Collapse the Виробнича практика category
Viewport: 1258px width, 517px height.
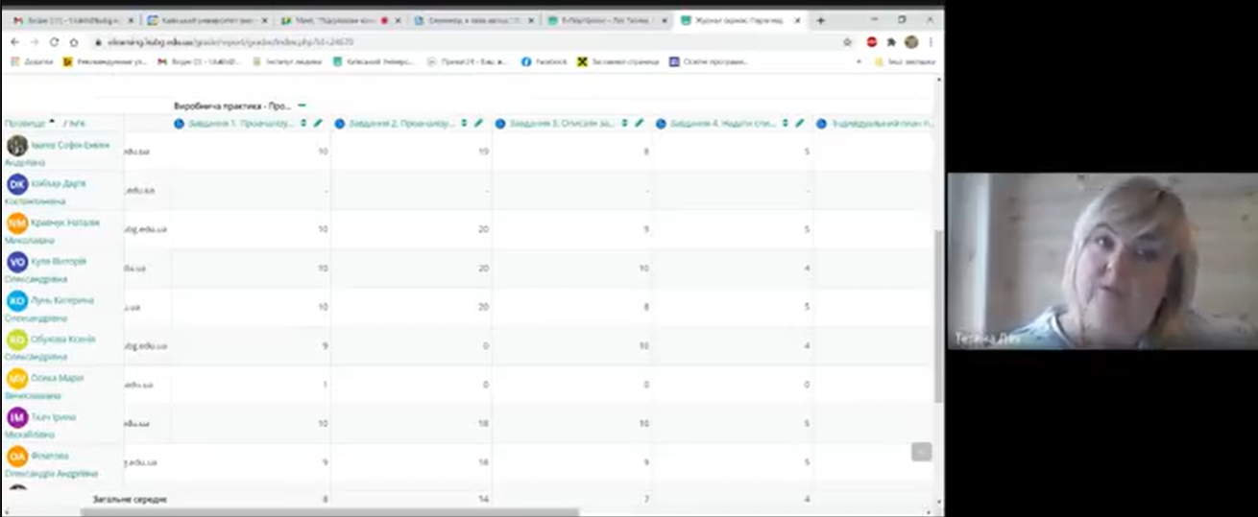pyautogui.click(x=302, y=106)
